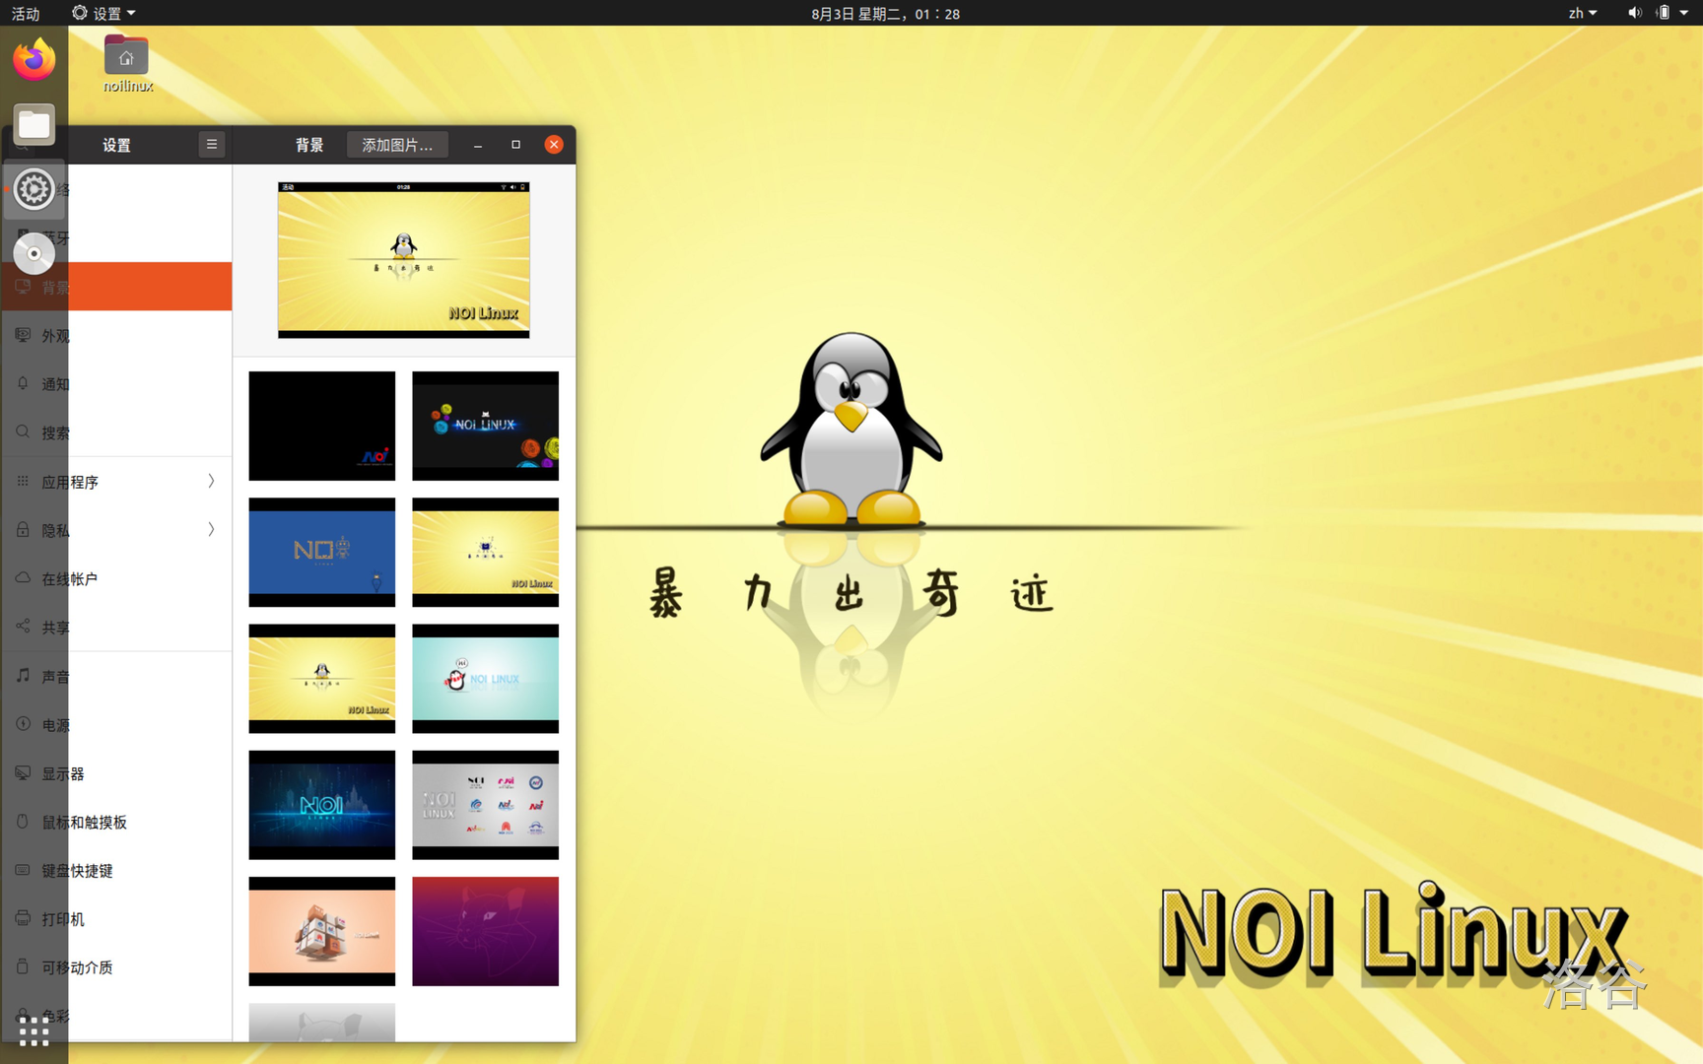Click the lock icon beside 隐私
This screenshot has height=1064, width=1703.
[x=23, y=529]
